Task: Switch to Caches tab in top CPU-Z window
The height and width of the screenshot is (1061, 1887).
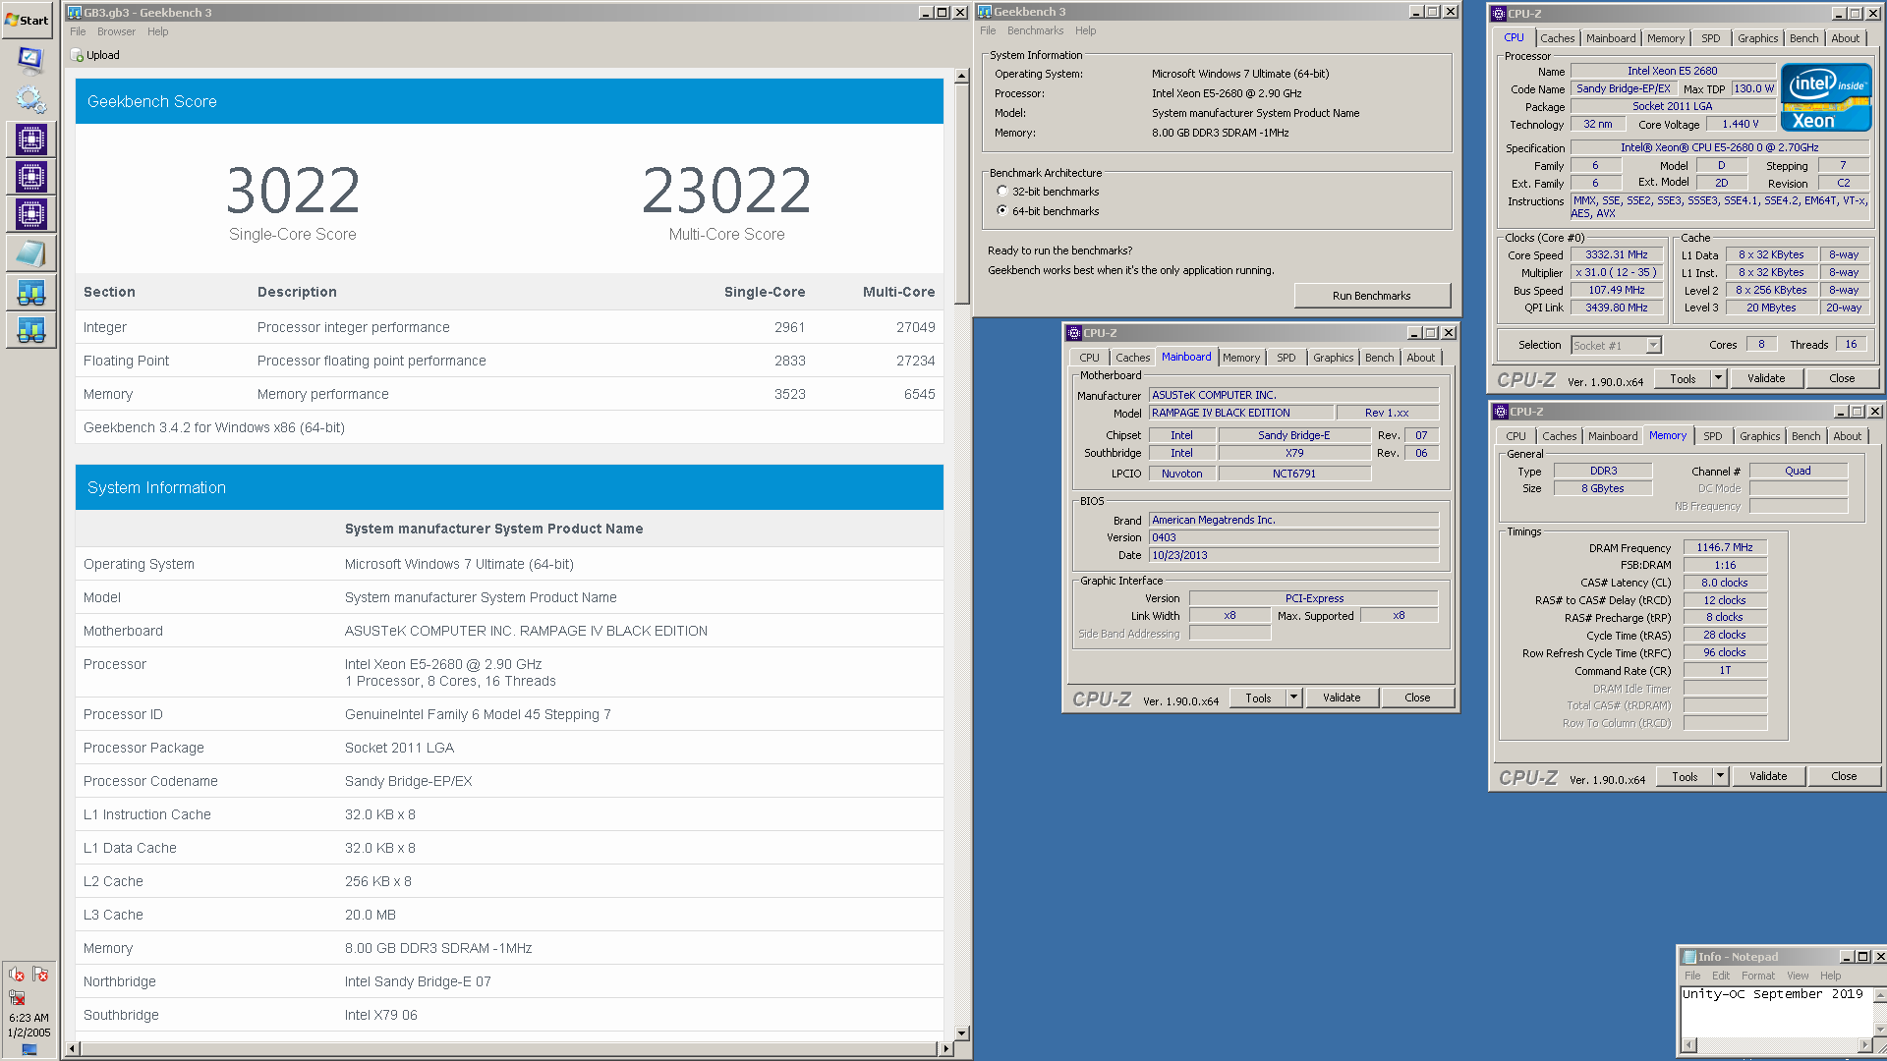Action: point(1557,38)
